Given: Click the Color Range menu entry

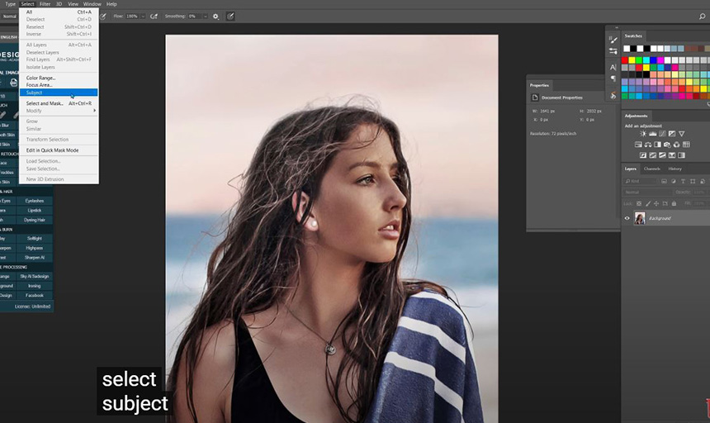Looking at the screenshot, I should 40,78.
